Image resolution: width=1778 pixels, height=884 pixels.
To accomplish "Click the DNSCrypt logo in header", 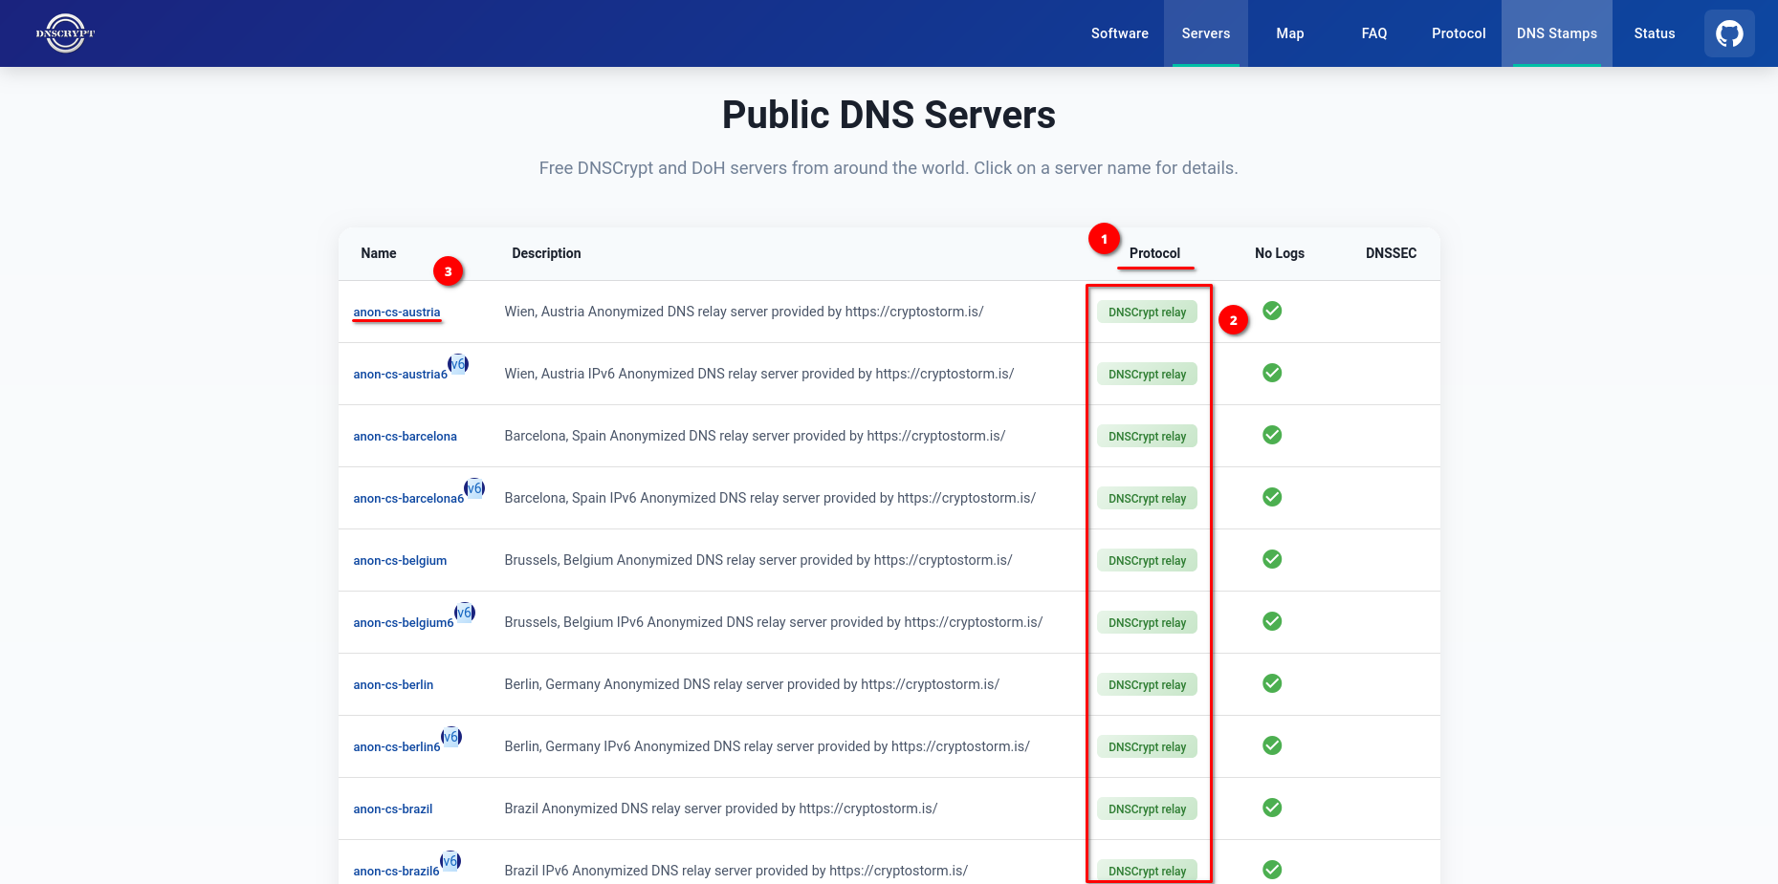I will (x=65, y=33).
